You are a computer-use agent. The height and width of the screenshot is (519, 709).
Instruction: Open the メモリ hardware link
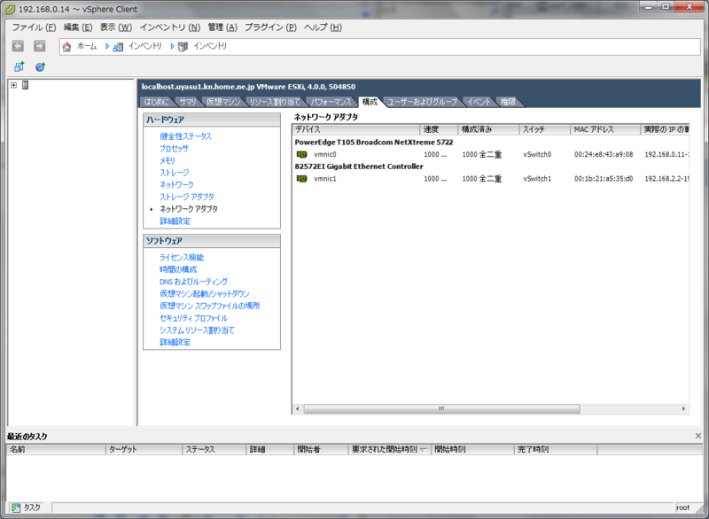point(168,161)
